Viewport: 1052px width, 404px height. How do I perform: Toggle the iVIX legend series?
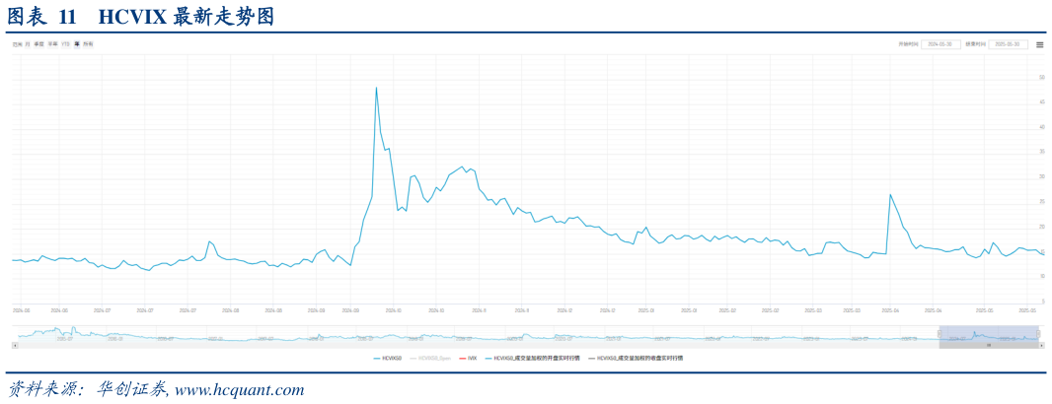pos(470,359)
